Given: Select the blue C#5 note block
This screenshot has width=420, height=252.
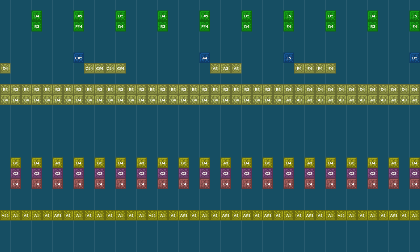Looking at the screenshot, I should pos(78,57).
